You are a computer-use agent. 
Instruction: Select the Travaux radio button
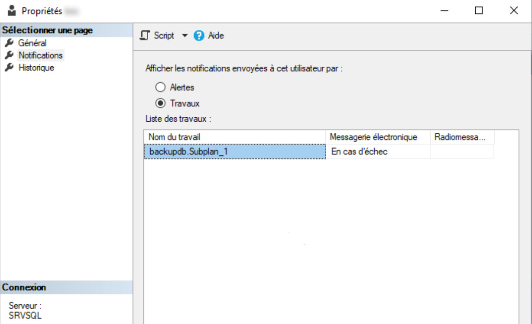[x=161, y=103]
